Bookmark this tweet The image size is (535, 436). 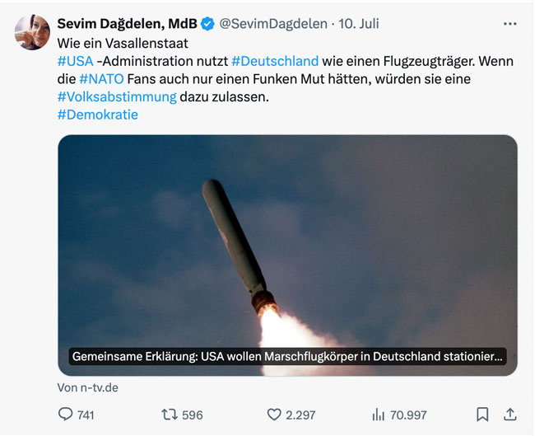coord(482,415)
